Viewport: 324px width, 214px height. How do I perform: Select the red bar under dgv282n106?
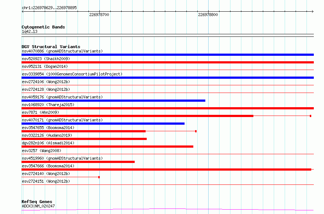(x=107, y=147)
